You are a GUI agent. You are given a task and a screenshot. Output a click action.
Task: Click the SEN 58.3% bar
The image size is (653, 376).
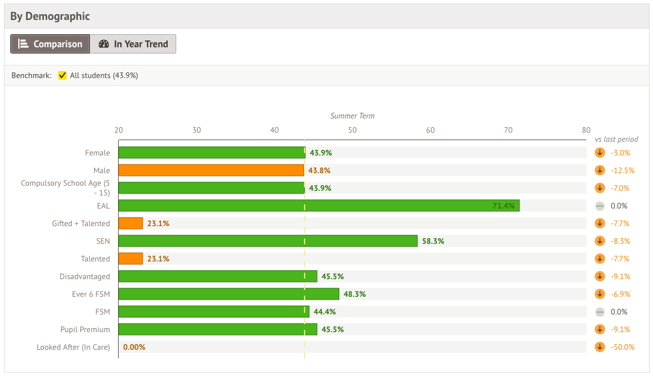tap(268, 241)
